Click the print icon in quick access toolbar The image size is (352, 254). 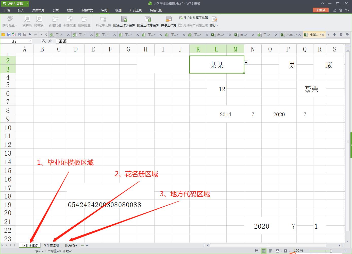pyautogui.click(x=19, y=35)
